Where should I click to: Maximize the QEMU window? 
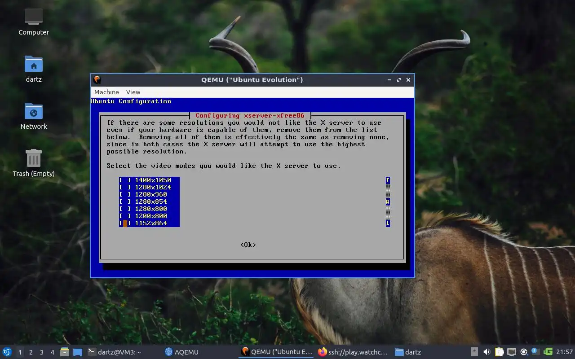(399, 80)
